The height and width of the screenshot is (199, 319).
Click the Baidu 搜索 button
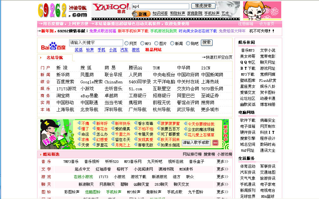coord(207,43)
